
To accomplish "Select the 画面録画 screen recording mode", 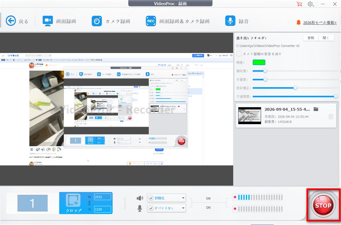I will click(x=59, y=21).
